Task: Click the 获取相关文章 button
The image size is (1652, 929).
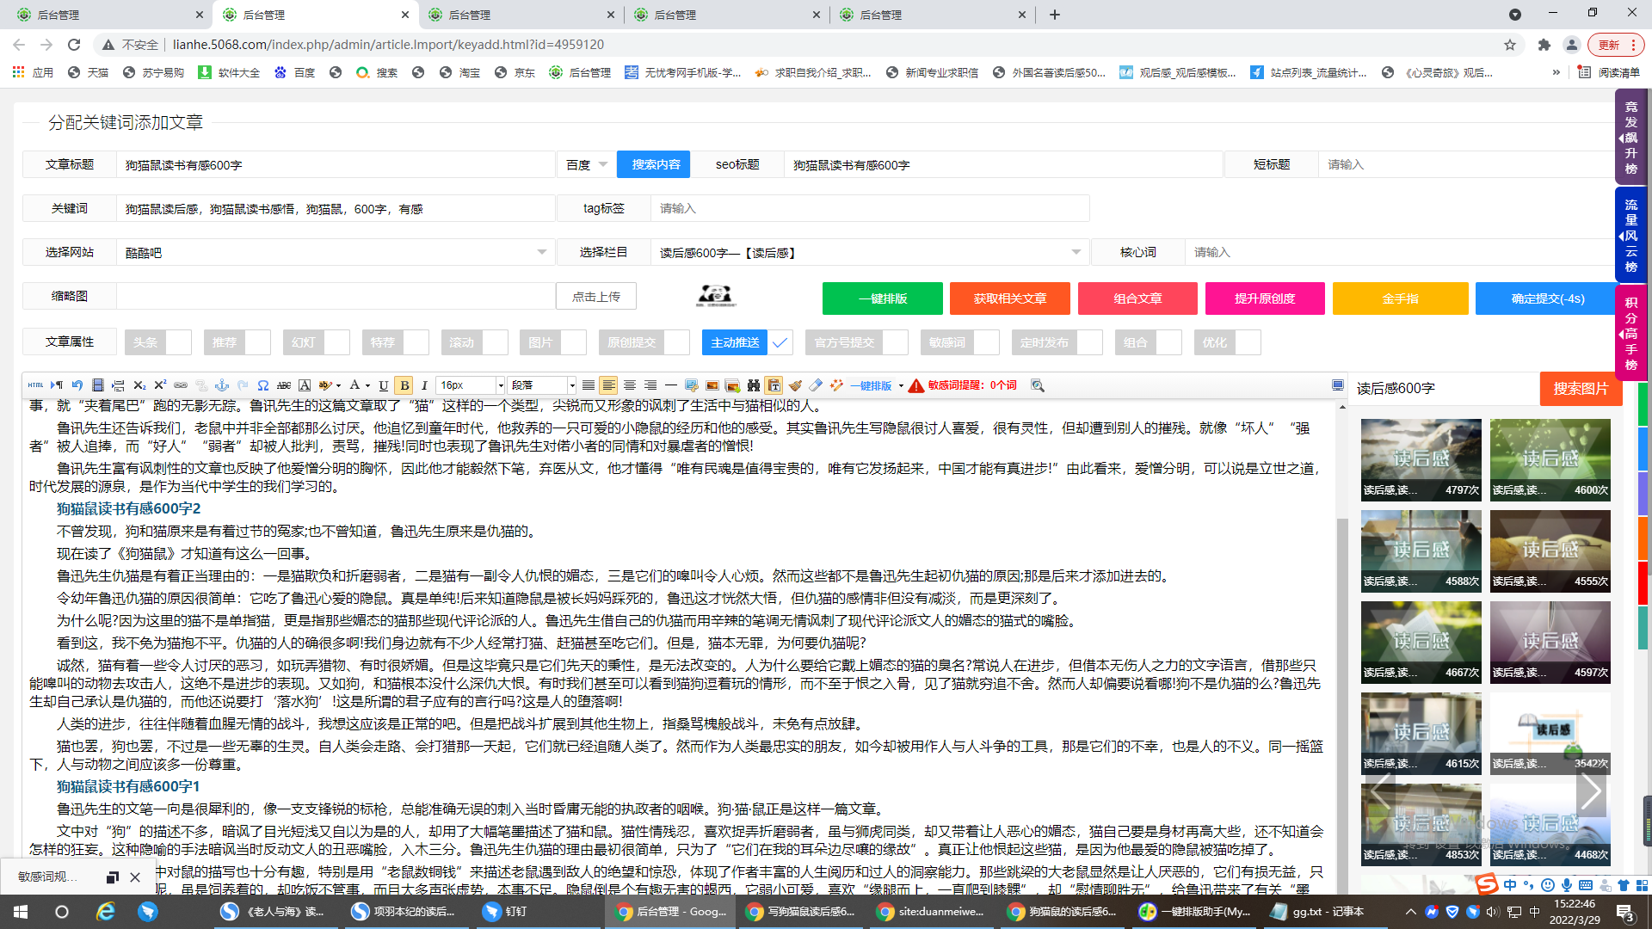Action: coord(1009,298)
